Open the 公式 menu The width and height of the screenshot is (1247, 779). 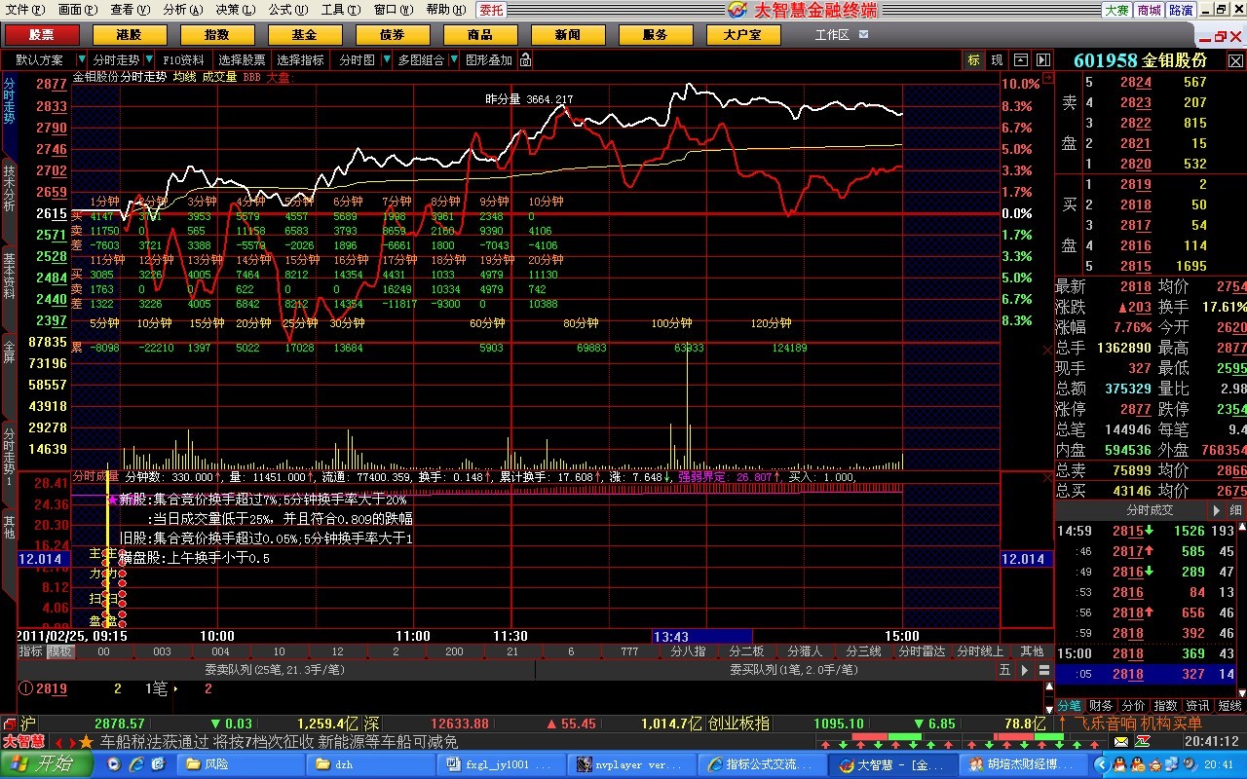pyautogui.click(x=287, y=10)
